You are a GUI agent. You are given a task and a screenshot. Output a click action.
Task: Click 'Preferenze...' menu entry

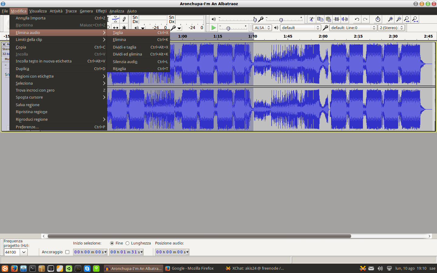[x=58, y=127]
